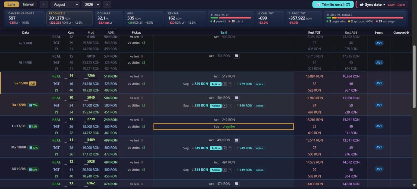Viewport: 417px width, 189px height.
Task: Apply 329 RON suggestion for Du 16/08
Action: [216, 106]
